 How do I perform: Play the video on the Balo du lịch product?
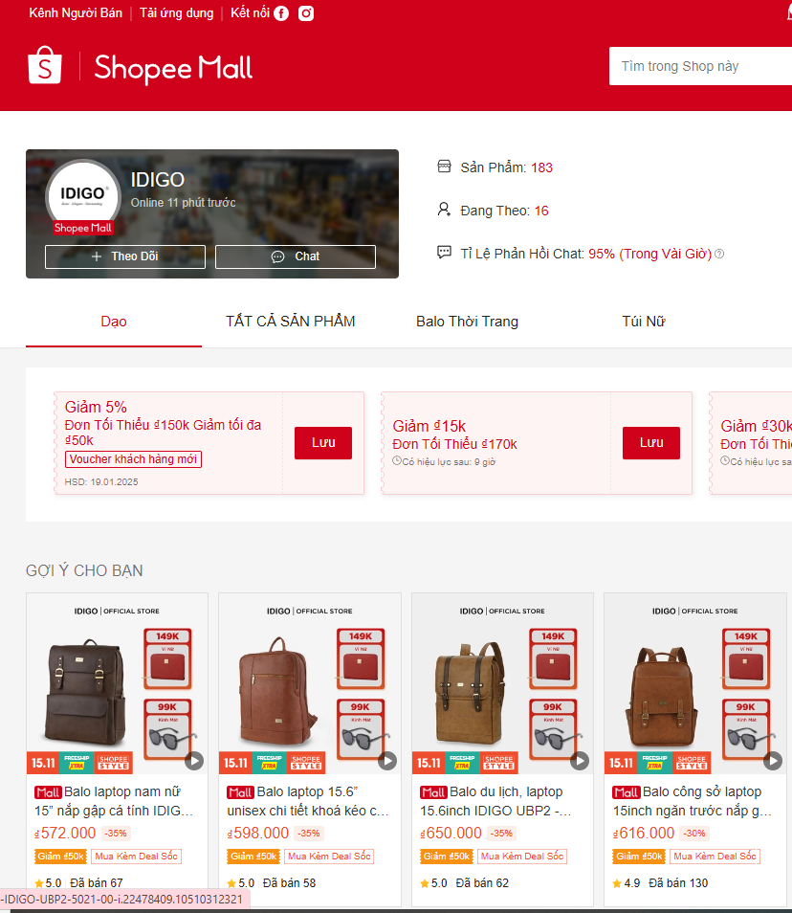coord(580,761)
